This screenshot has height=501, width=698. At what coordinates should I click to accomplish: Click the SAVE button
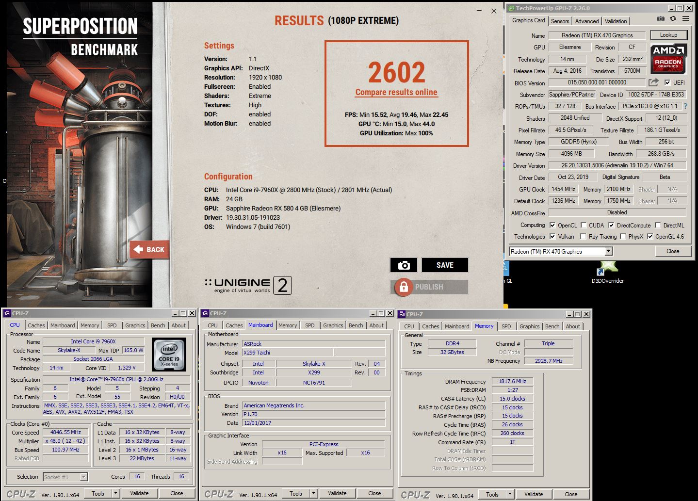[445, 265]
